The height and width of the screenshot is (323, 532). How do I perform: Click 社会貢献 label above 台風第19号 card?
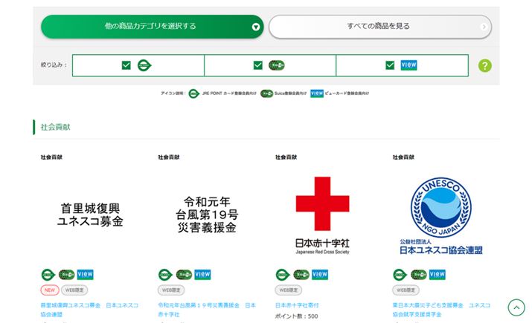tap(169, 157)
